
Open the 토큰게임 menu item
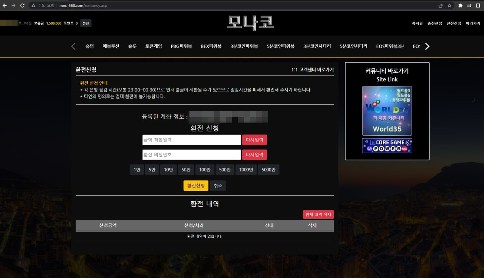154,46
